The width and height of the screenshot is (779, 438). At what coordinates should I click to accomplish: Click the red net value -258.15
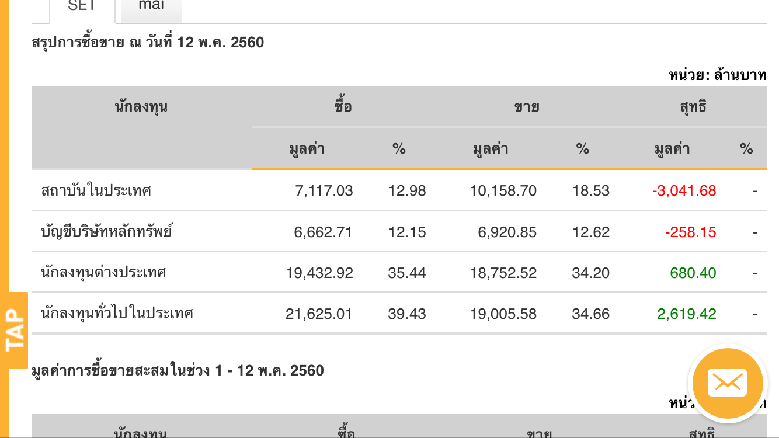pyautogui.click(x=690, y=232)
